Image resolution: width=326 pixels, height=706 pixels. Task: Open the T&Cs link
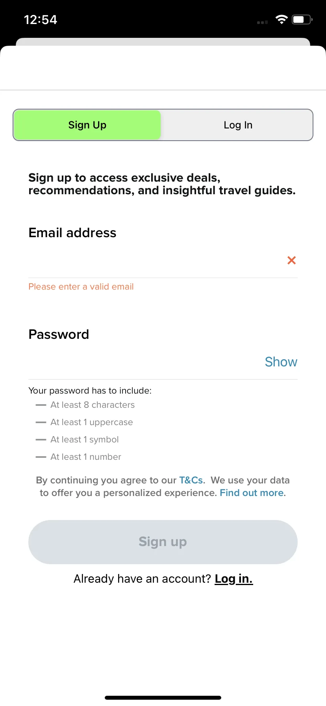(191, 480)
